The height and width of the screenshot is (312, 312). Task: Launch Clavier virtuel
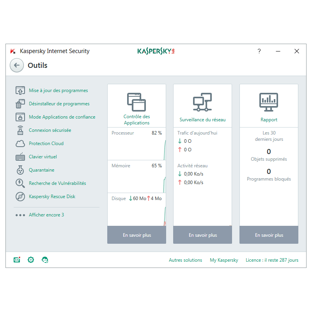point(43,157)
